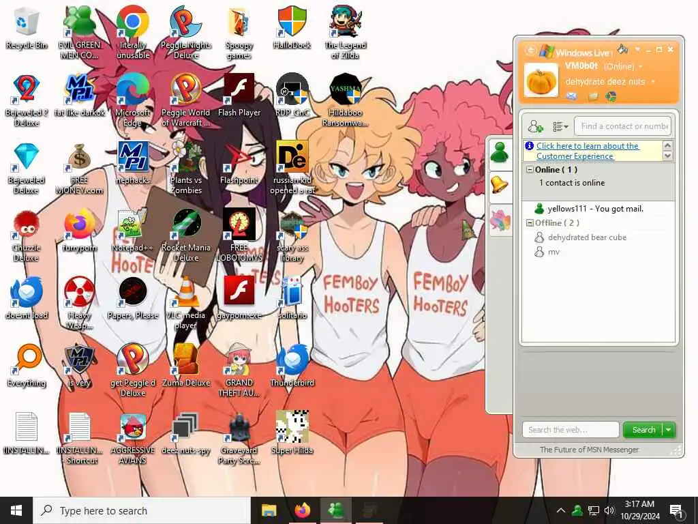Screen dimensions: 698x524
Task: Open the Recycle Bin desktop icon
Action: point(27,29)
